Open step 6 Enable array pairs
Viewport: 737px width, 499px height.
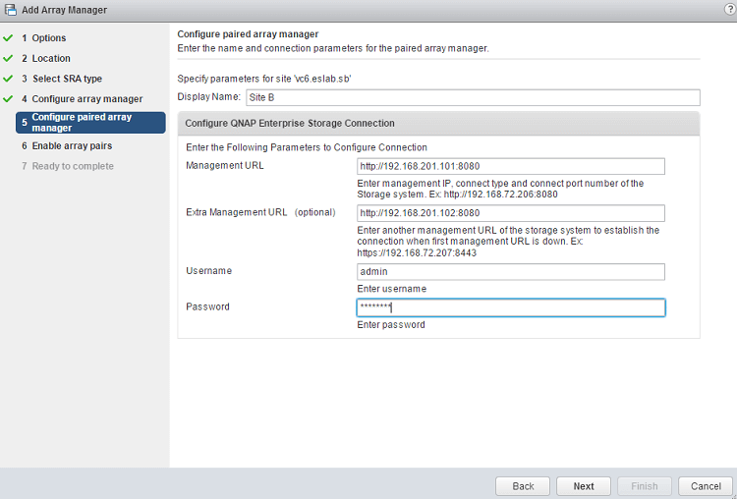click(x=71, y=145)
